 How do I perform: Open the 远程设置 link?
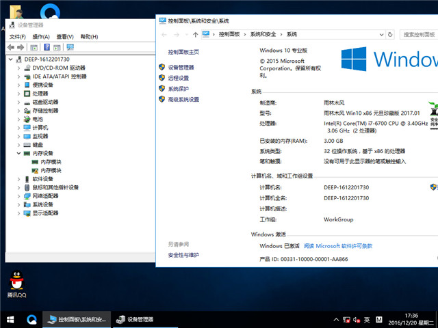178,78
